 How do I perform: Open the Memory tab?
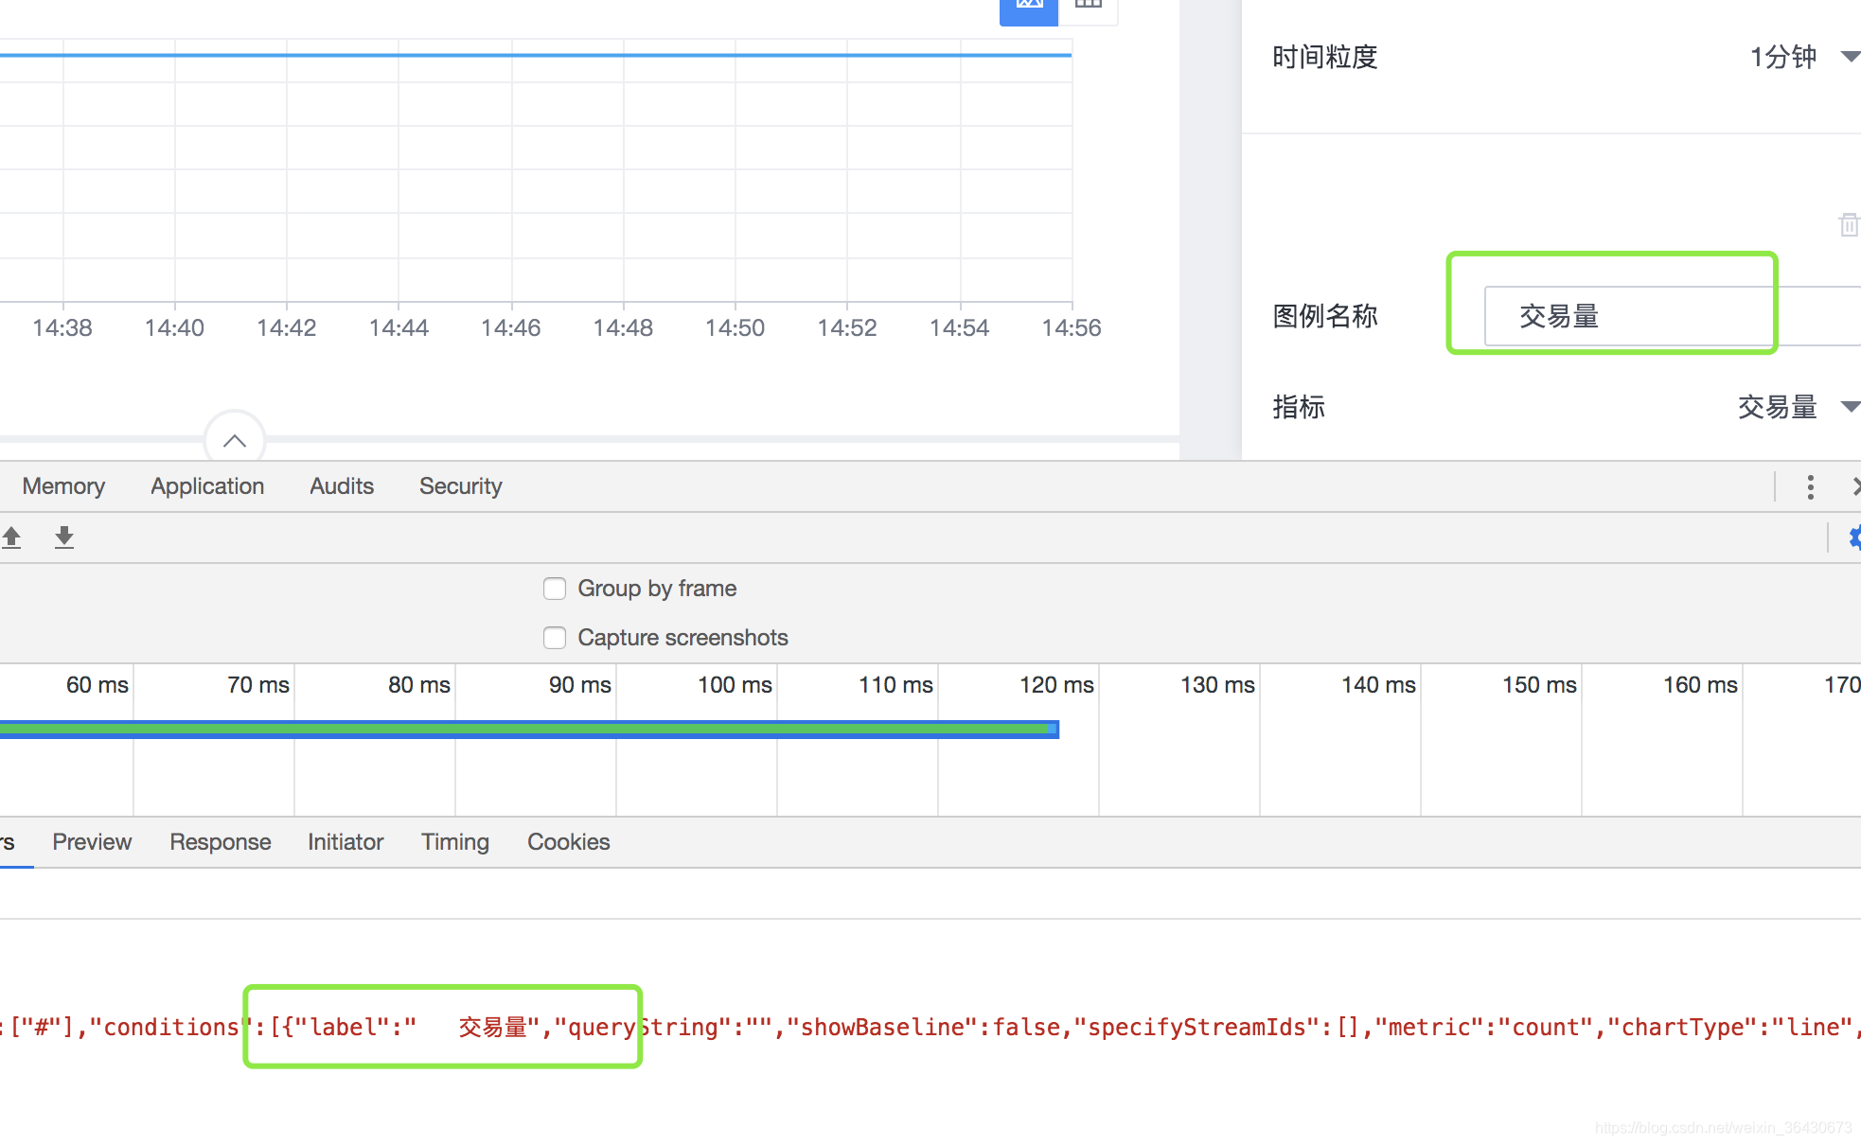63,486
